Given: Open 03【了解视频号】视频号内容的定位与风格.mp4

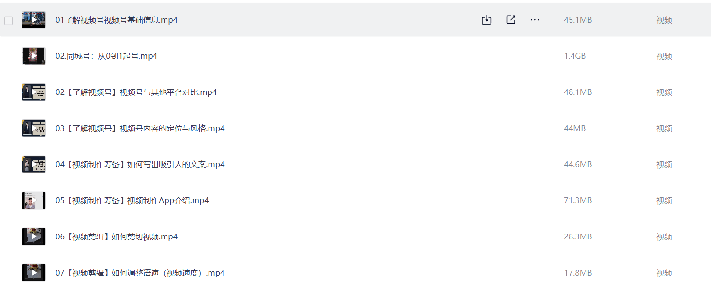Looking at the screenshot, I should pyautogui.click(x=140, y=129).
